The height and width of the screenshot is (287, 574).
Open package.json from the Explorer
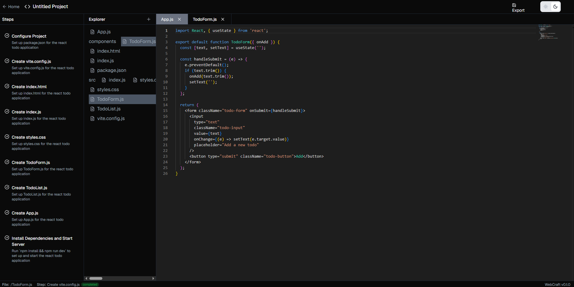(111, 70)
